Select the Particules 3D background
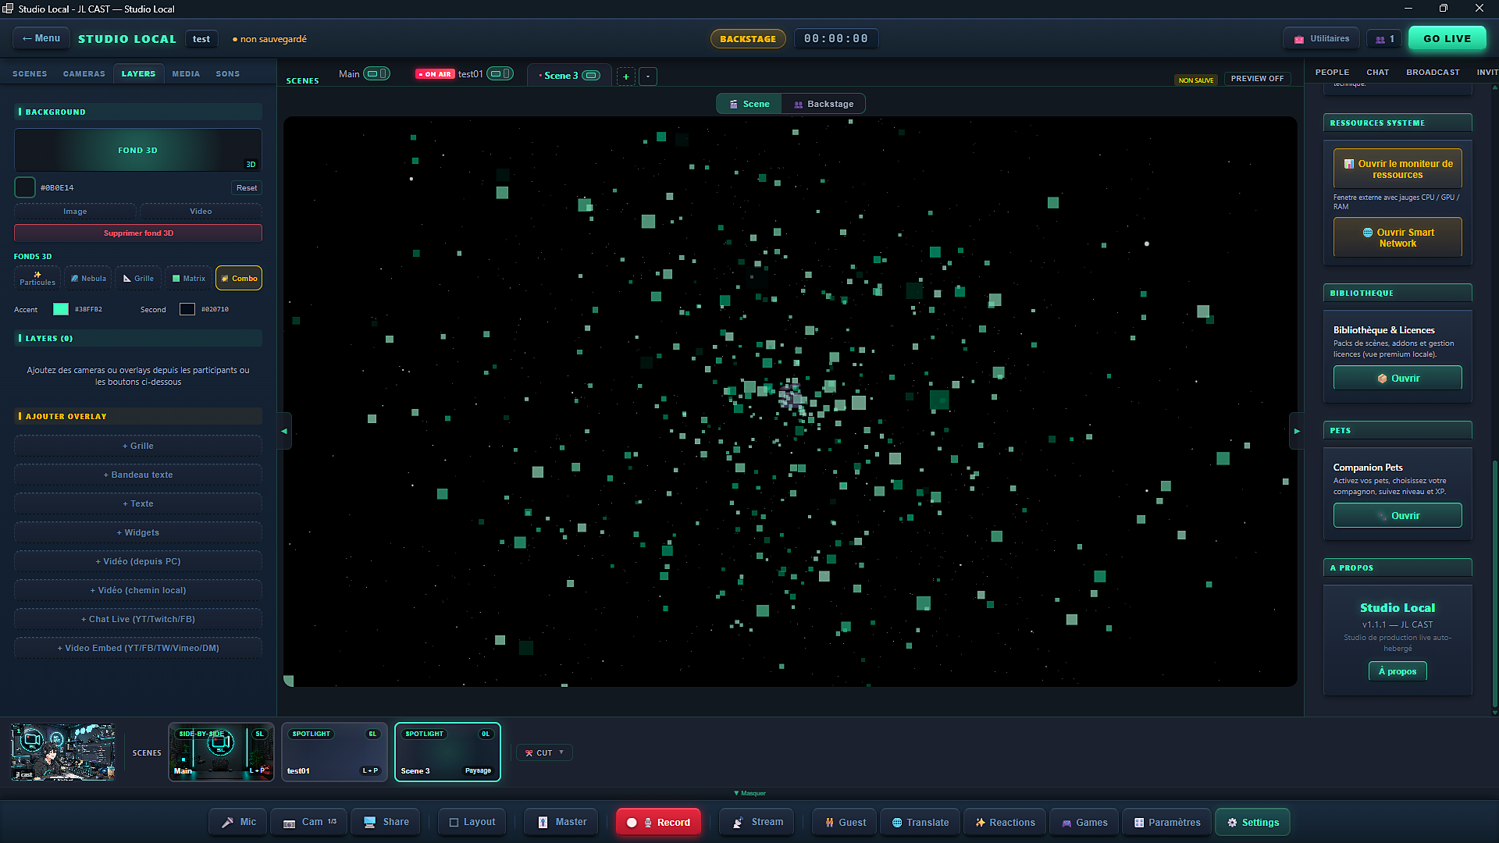 37,278
